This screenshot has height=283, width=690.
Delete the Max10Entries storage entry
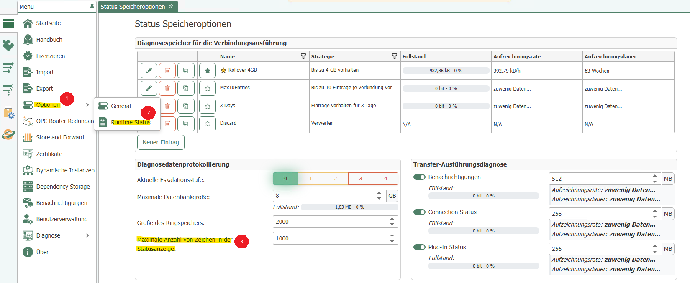click(x=167, y=88)
